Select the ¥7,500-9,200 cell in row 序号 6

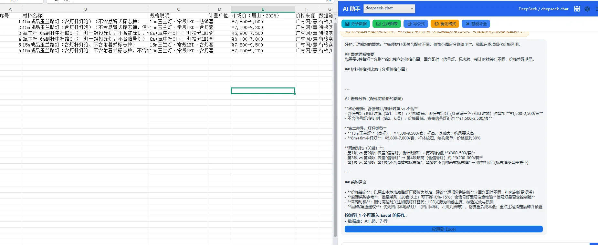[x=263, y=51]
